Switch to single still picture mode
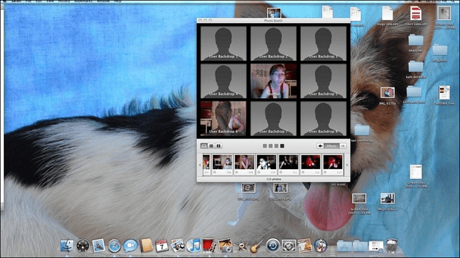 [204, 145]
